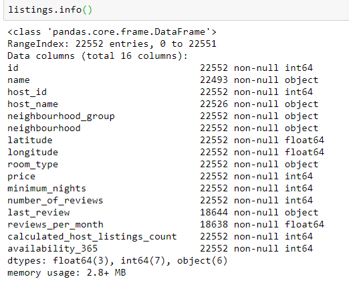Click the 'calculated_host_listings_count' column name
This screenshot has width=349, height=283.
(x=92, y=237)
